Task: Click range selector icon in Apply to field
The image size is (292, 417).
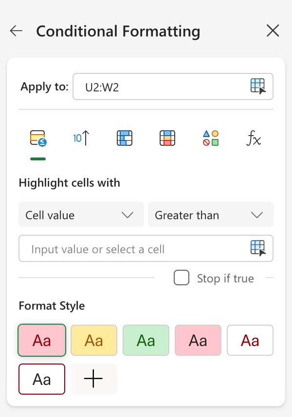Action: 258,87
